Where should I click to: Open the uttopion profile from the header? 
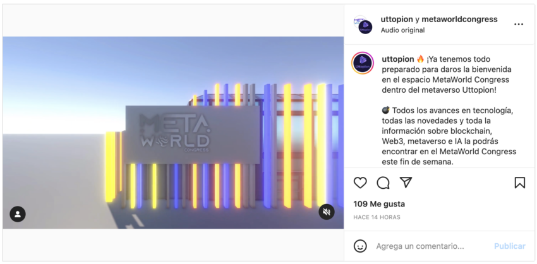click(x=397, y=20)
